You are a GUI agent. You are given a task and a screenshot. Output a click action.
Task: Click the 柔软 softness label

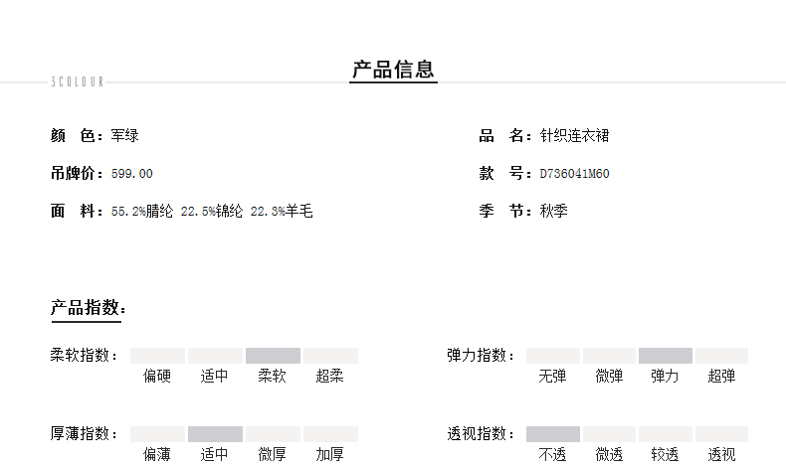click(273, 376)
